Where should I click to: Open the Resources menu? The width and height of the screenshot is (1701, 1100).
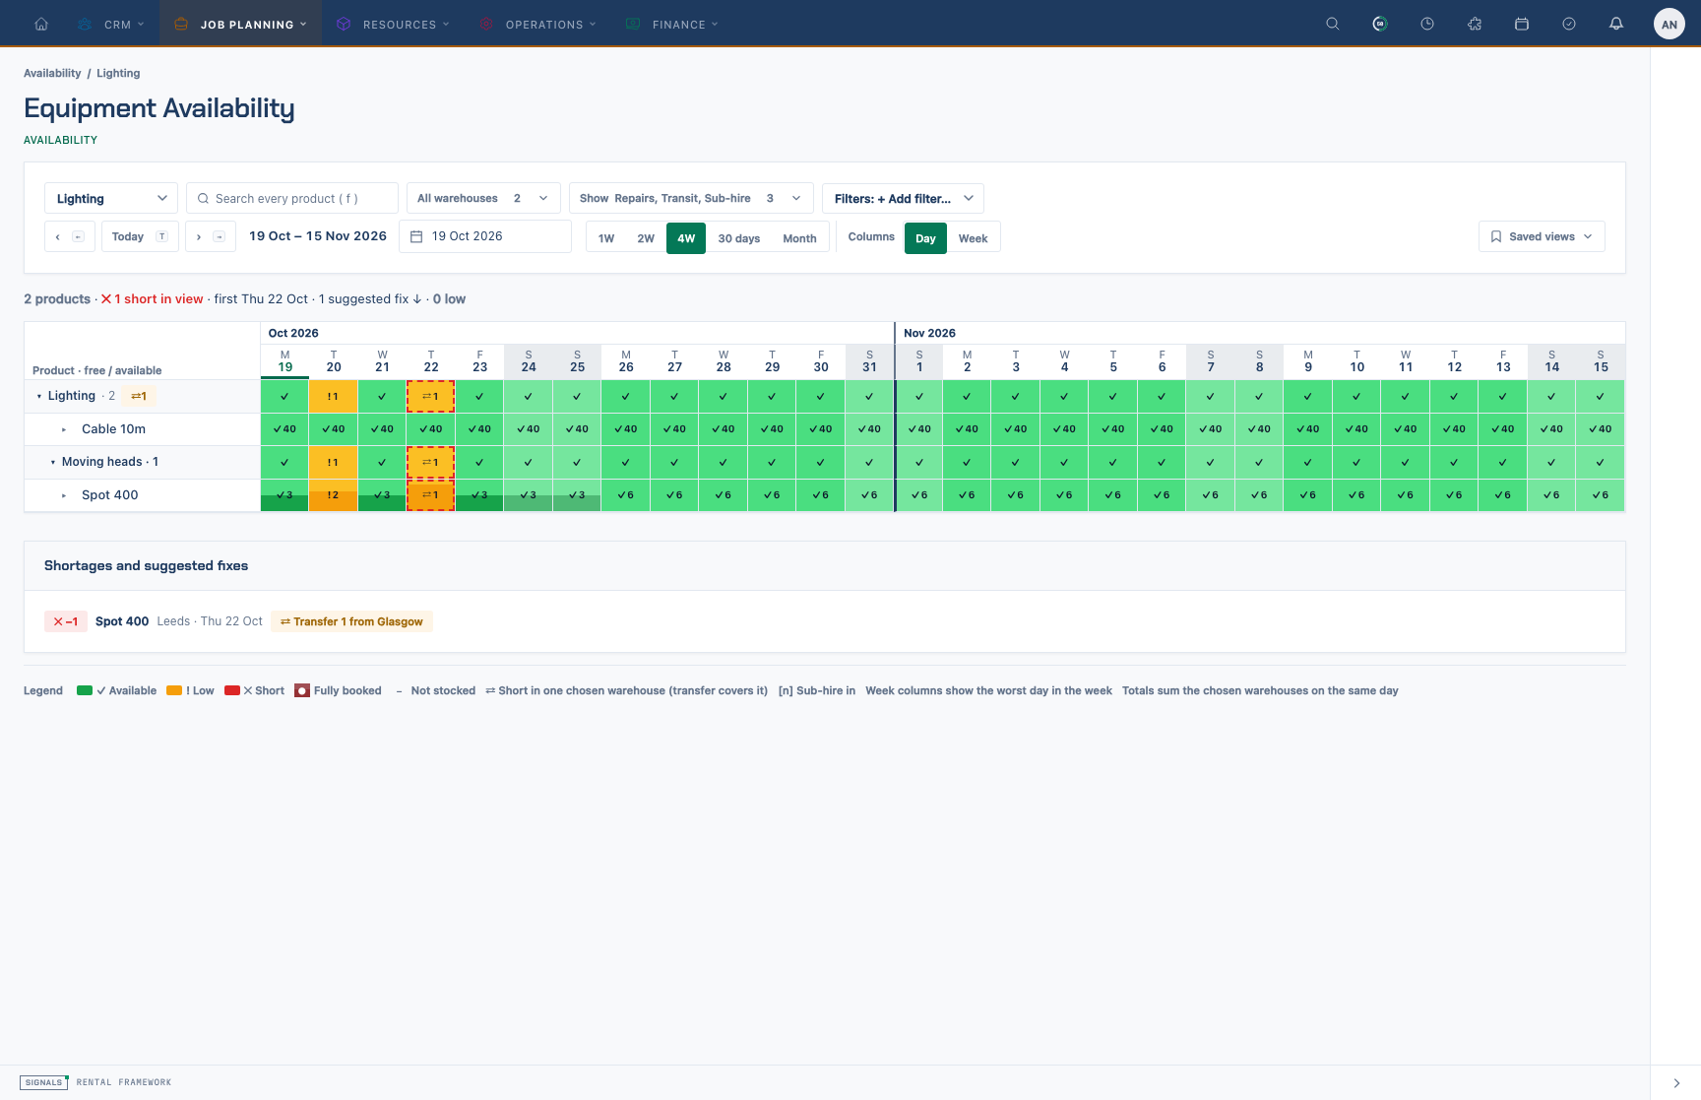pos(393,24)
